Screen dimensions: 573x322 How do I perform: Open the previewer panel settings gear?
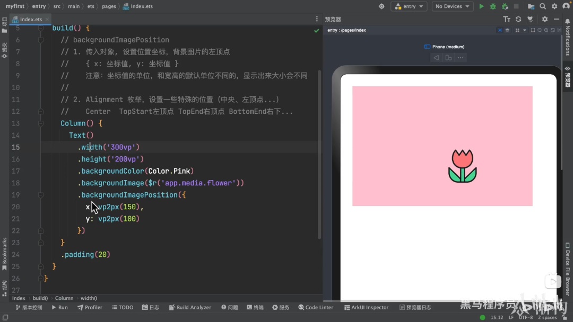[x=545, y=19]
